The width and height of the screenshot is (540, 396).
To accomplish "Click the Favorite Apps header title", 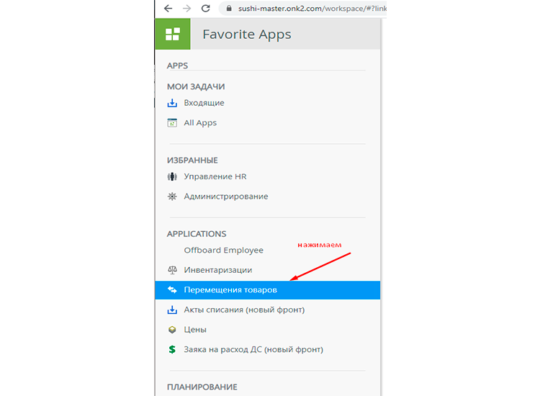I will coord(246,34).
